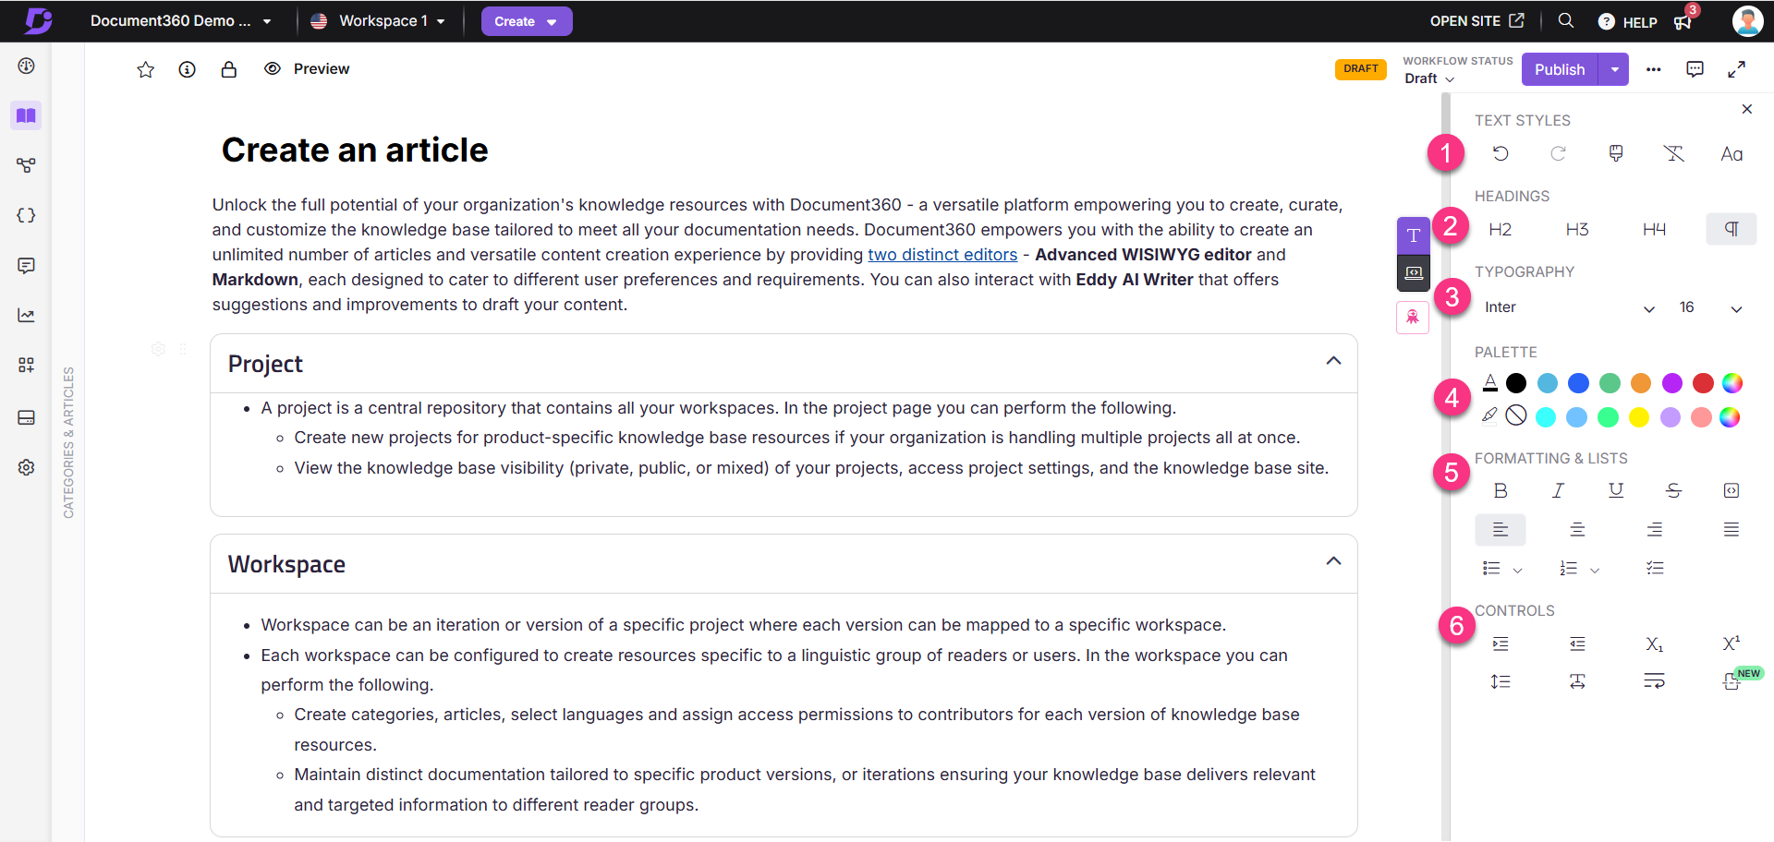Align text center

[1577, 530]
